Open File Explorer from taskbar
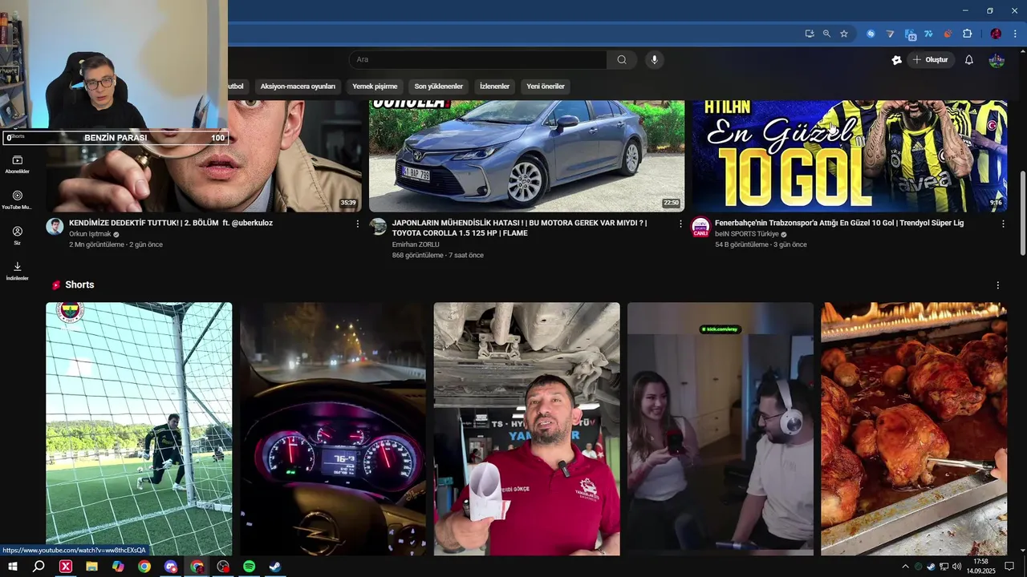 pyautogui.click(x=91, y=567)
